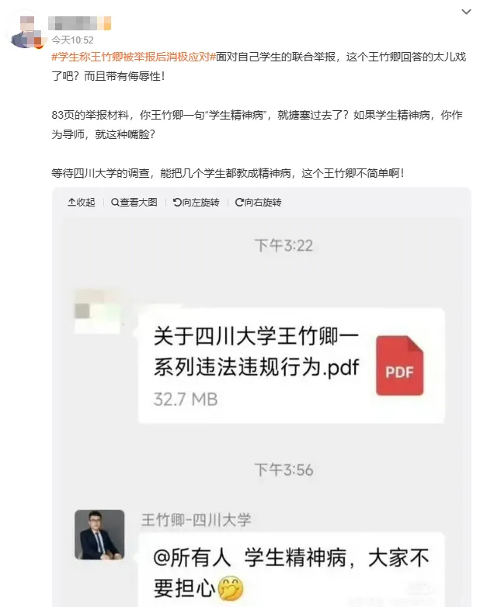Rotate image left with 向左旋转 icon
Image resolution: width=480 pixels, height=607 pixels.
click(177, 202)
